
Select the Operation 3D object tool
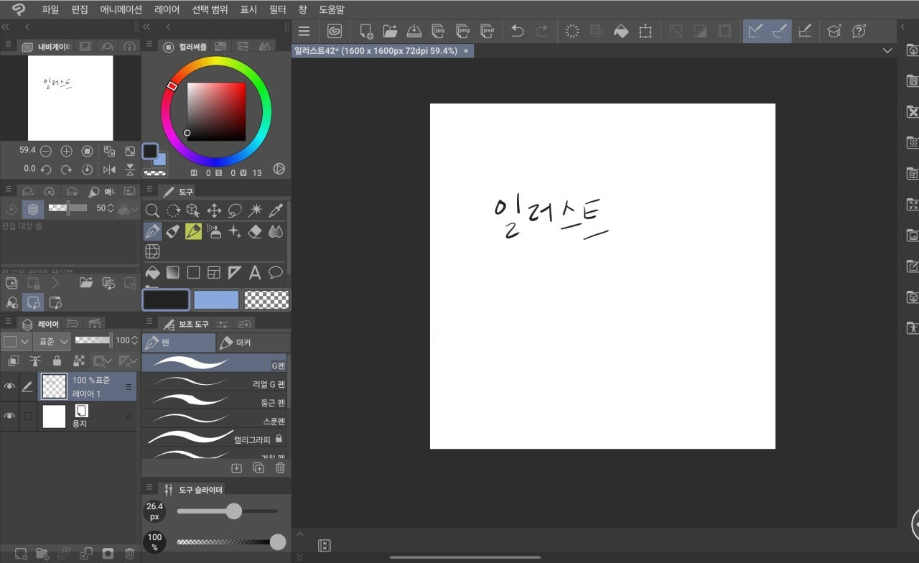pyautogui.click(x=193, y=210)
